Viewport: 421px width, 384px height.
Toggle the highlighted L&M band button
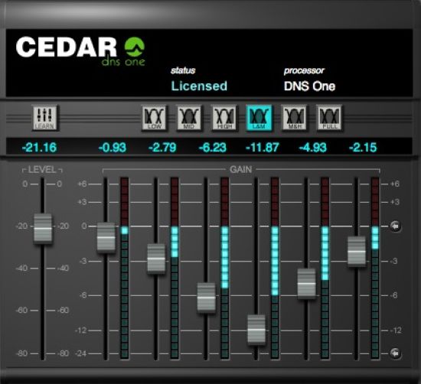(259, 118)
